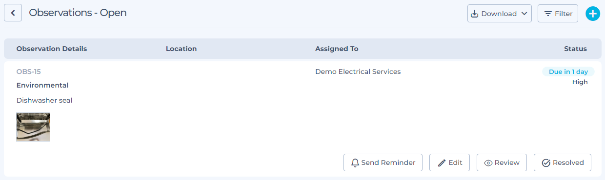Add a new observation with plus icon
The width and height of the screenshot is (605, 180).
click(592, 14)
